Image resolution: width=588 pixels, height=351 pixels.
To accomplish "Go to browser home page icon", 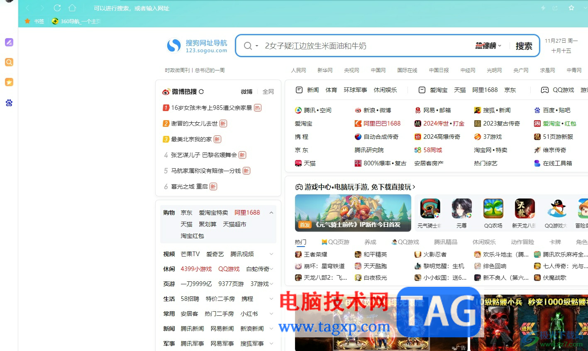I will pyautogui.click(x=72, y=8).
